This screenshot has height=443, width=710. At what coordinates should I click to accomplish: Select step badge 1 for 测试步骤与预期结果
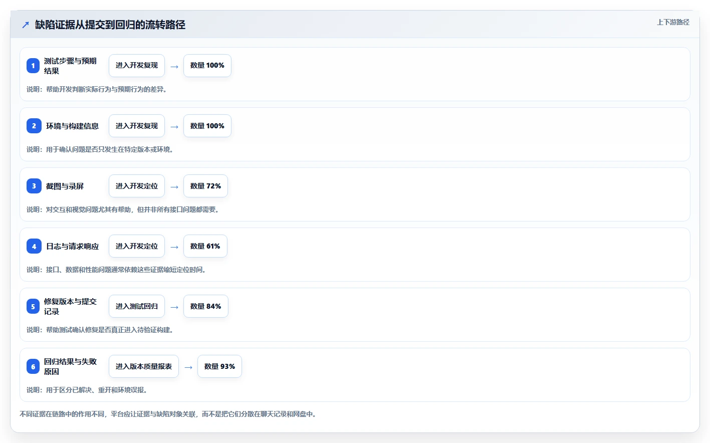pyautogui.click(x=33, y=66)
